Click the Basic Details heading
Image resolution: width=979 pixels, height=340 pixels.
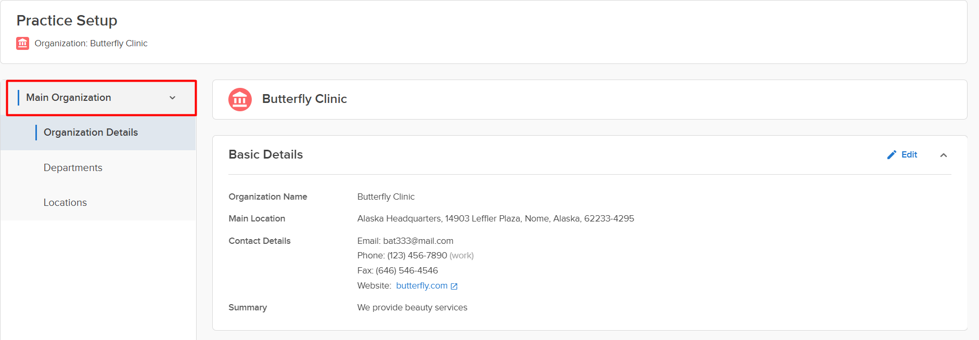click(x=266, y=154)
